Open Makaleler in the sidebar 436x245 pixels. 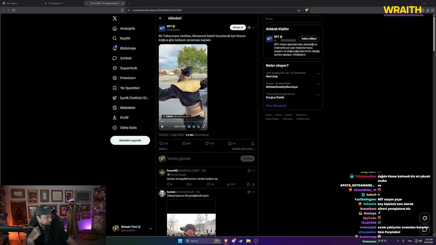pos(124,108)
